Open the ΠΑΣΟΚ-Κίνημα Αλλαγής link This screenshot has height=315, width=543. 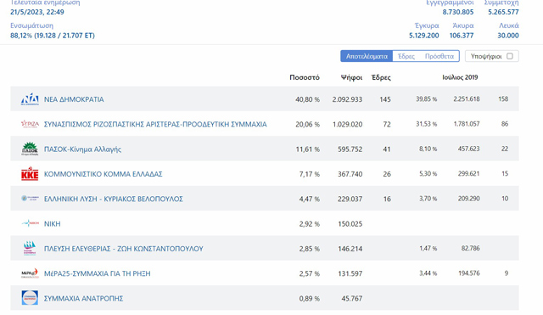(82, 149)
